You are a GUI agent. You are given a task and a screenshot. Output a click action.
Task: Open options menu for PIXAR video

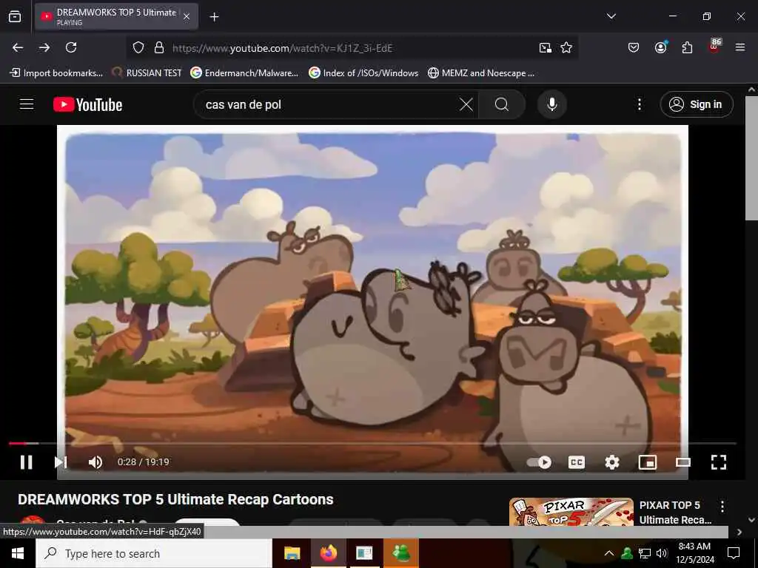tap(722, 507)
